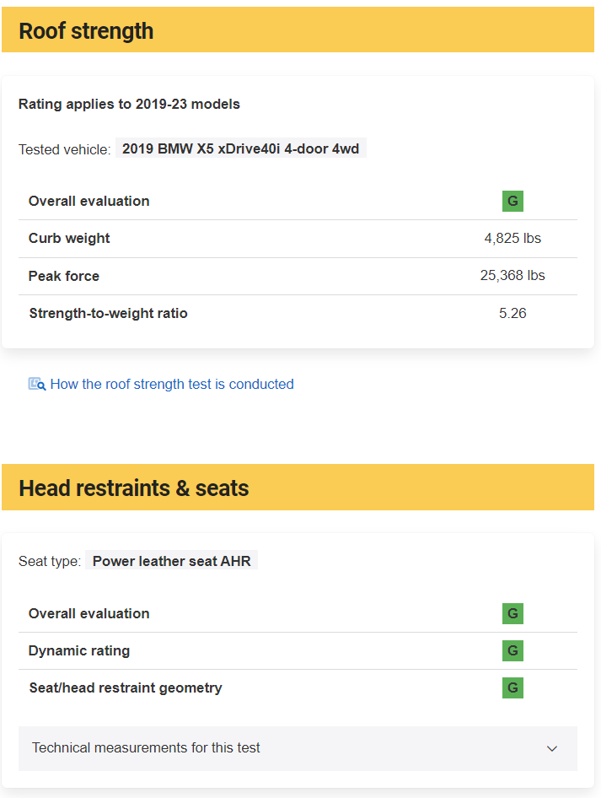The height and width of the screenshot is (798, 601).
Task: Click Dynamic rating G badge
Action: point(512,651)
